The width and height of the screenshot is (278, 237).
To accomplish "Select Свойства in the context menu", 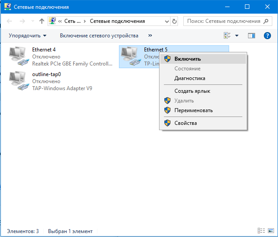I will (x=185, y=123).
